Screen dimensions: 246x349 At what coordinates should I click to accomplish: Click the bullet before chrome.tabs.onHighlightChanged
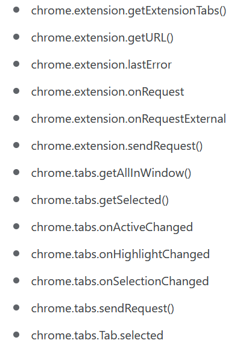[x=16, y=253]
